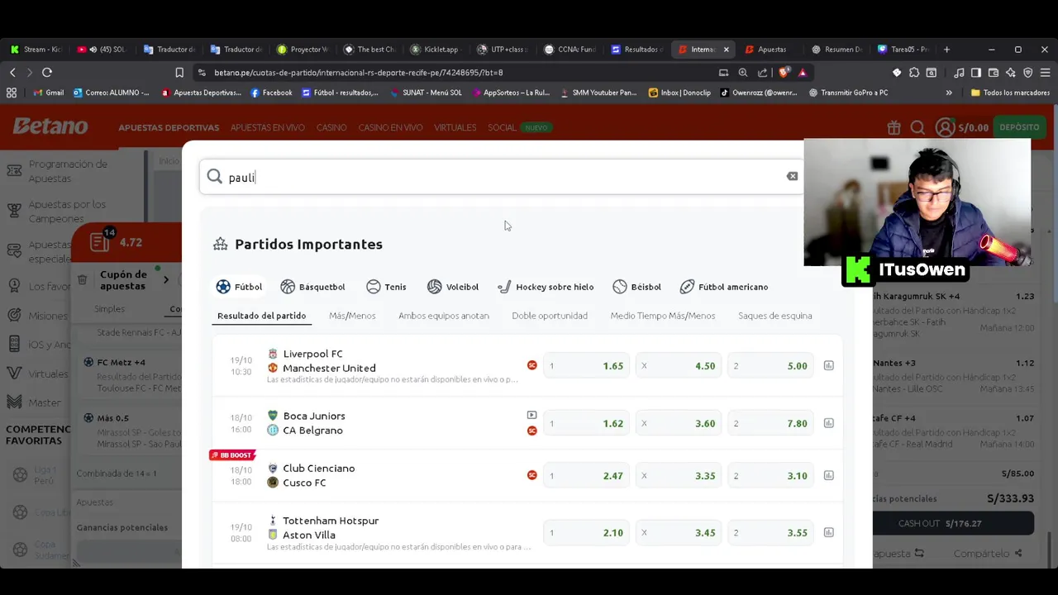The width and height of the screenshot is (1058, 595).
Task: Click the search field containing 'pauli'
Action: [x=501, y=177]
